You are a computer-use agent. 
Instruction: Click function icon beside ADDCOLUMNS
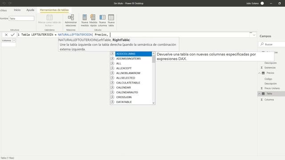click(112, 54)
